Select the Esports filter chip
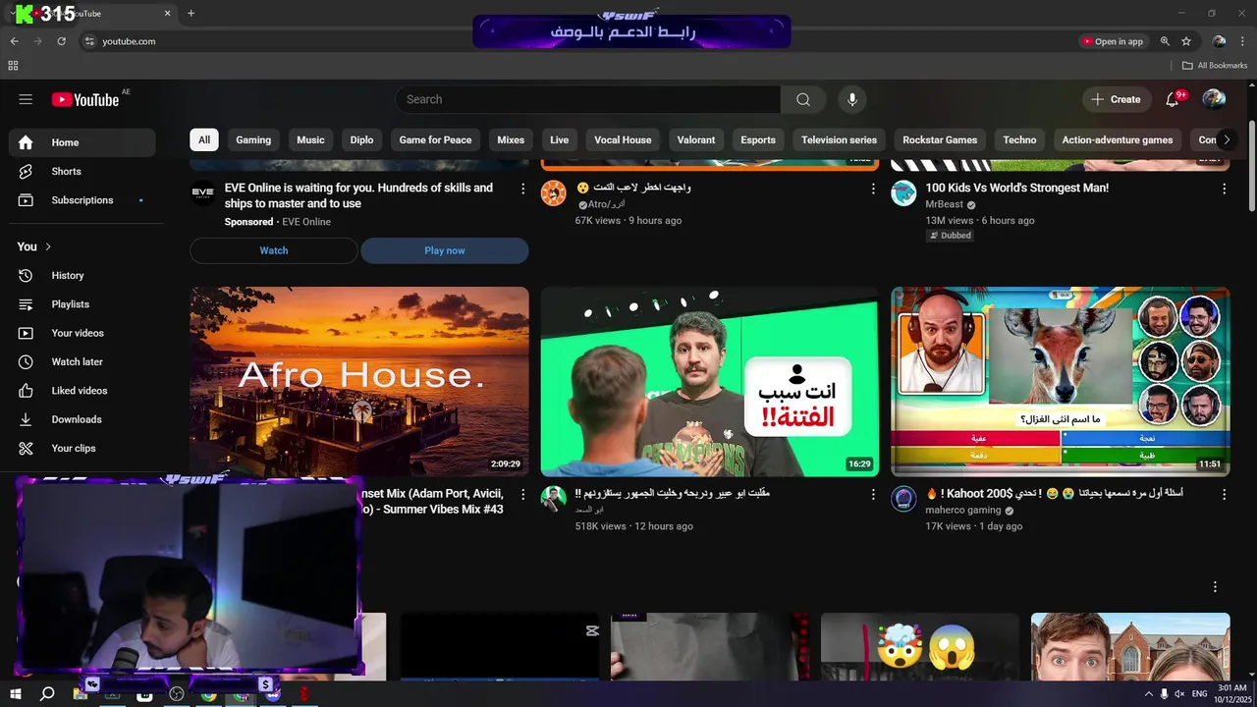This screenshot has height=707, width=1257. pyautogui.click(x=757, y=139)
